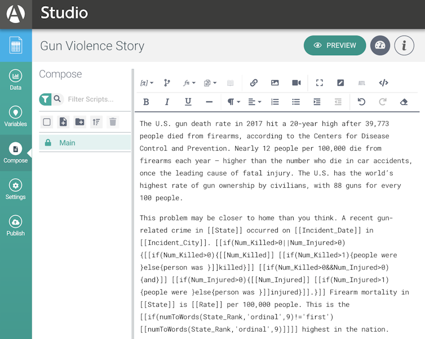Open the project info icon
The image size is (425, 339).
pyautogui.click(x=404, y=46)
